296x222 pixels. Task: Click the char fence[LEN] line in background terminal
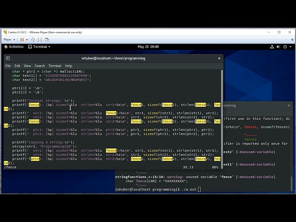[157, 181]
